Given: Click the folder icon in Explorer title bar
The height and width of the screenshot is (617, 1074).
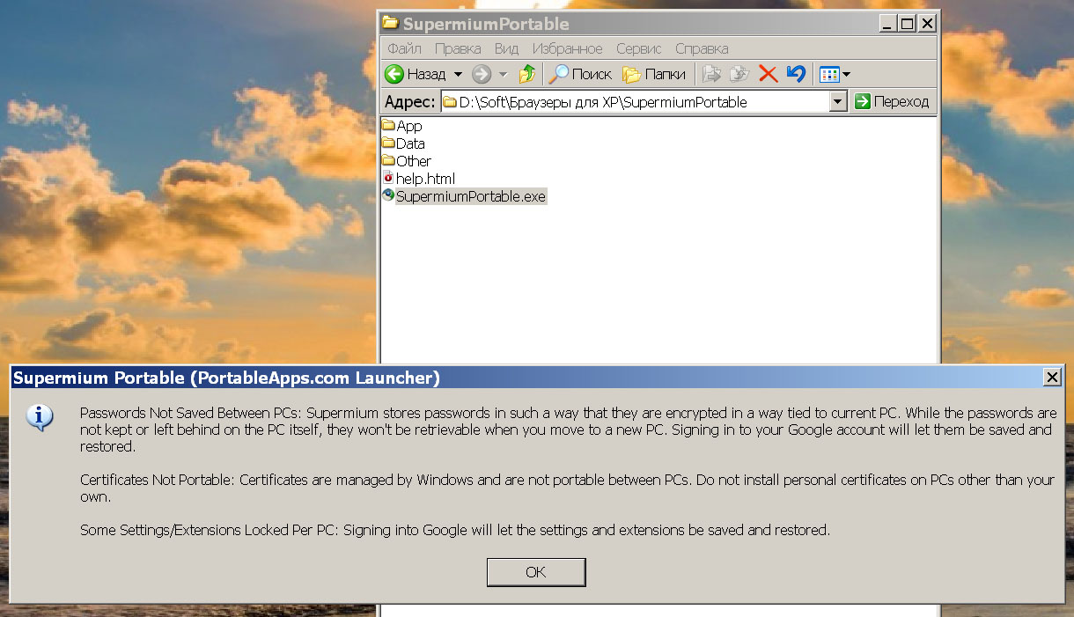Looking at the screenshot, I should click(x=391, y=23).
